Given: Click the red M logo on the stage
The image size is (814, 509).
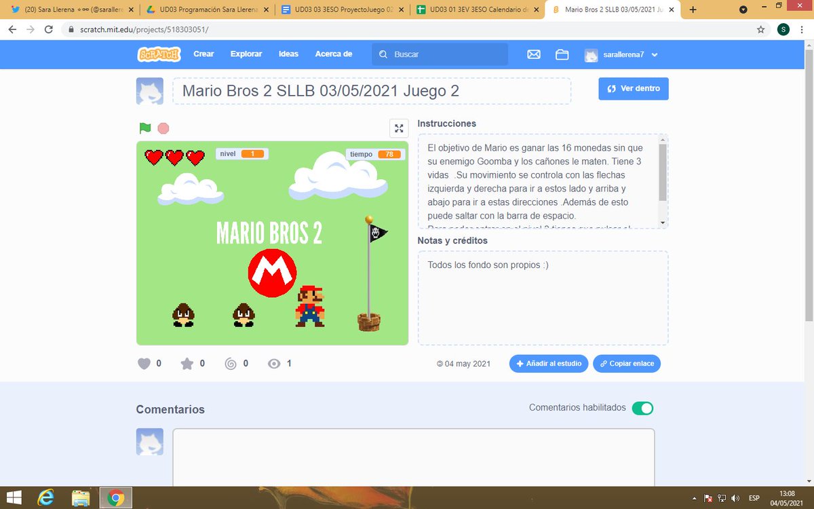Looking at the screenshot, I should [x=272, y=274].
